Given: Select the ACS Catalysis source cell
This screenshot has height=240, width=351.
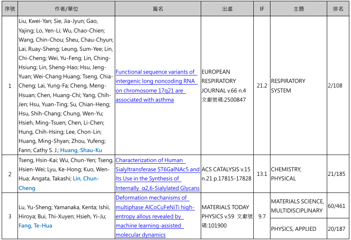Looking at the screenshot, I should click(x=227, y=174).
